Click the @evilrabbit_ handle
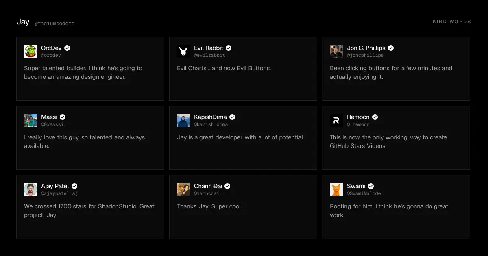The image size is (488, 256). [x=211, y=55]
